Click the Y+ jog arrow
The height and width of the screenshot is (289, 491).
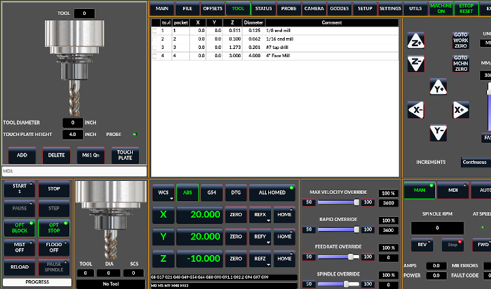439,87
